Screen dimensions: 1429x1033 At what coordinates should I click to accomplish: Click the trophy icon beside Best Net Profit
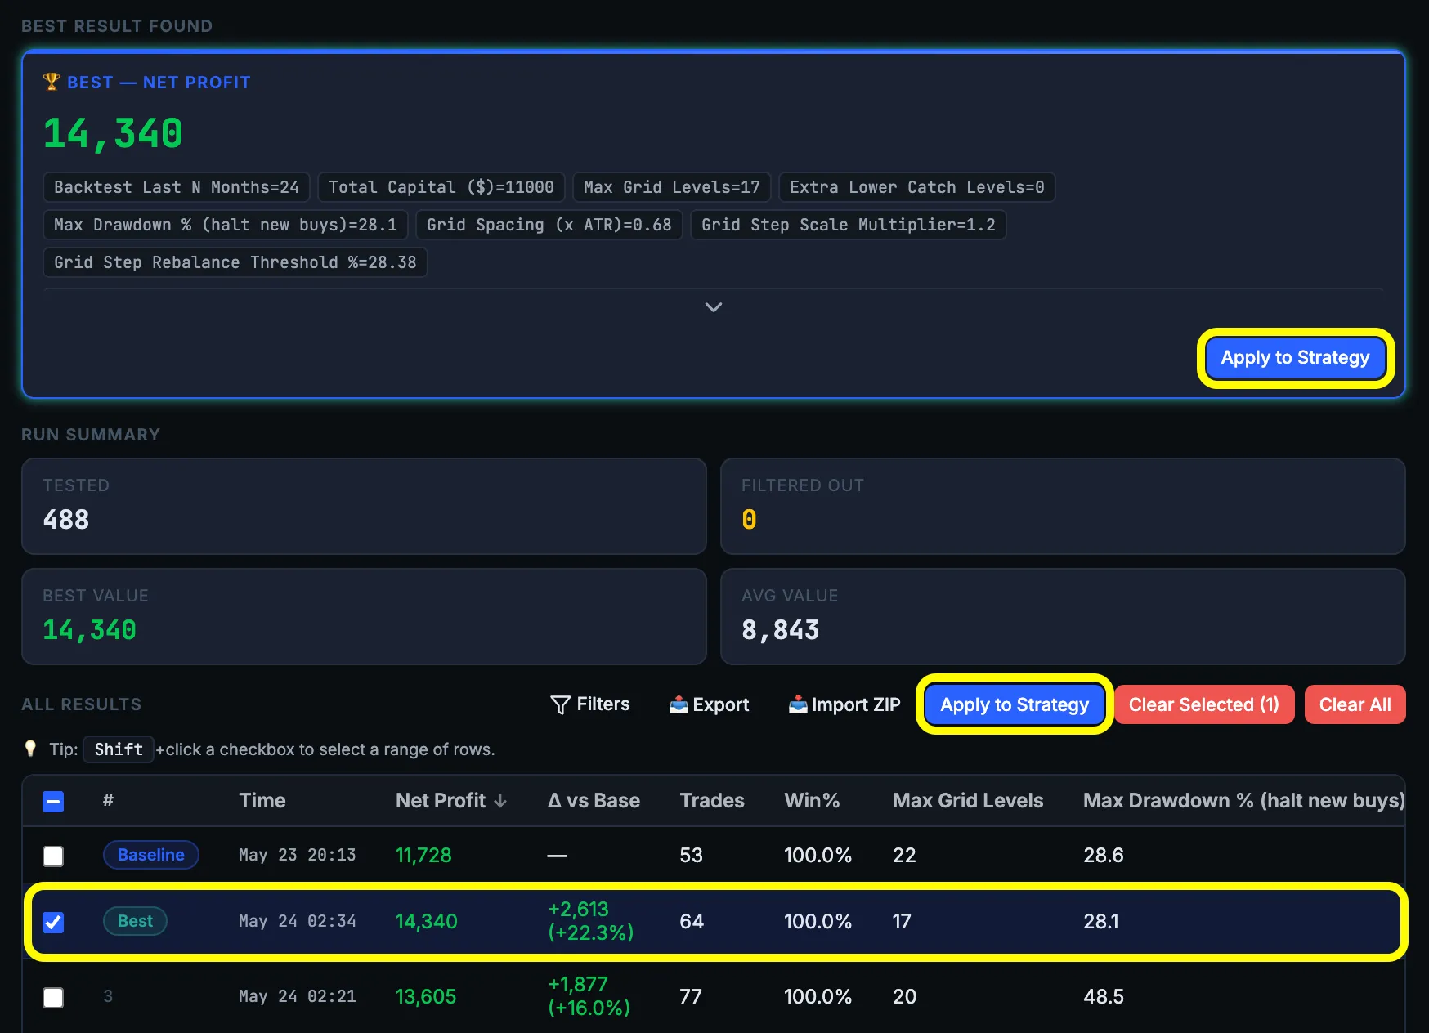pyautogui.click(x=52, y=82)
